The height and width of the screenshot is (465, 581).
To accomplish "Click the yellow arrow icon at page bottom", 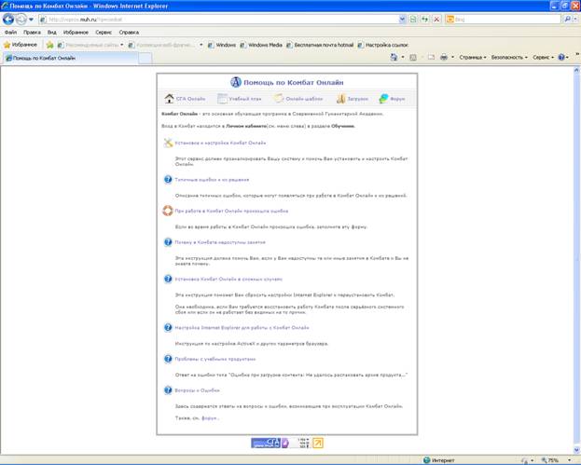I will click(x=317, y=444).
